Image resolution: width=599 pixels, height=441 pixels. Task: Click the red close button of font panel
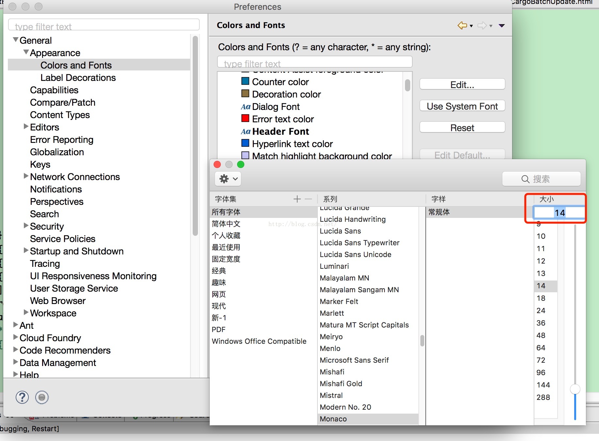[x=217, y=164]
